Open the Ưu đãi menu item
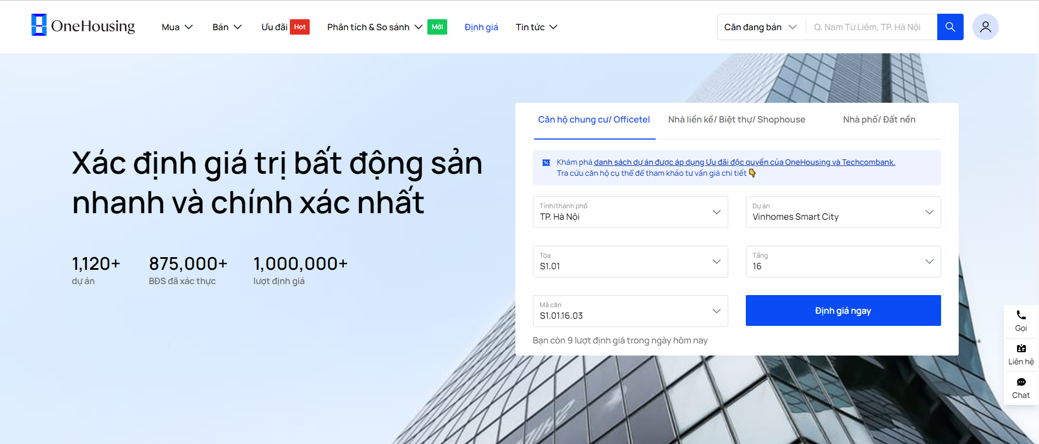 tap(274, 27)
